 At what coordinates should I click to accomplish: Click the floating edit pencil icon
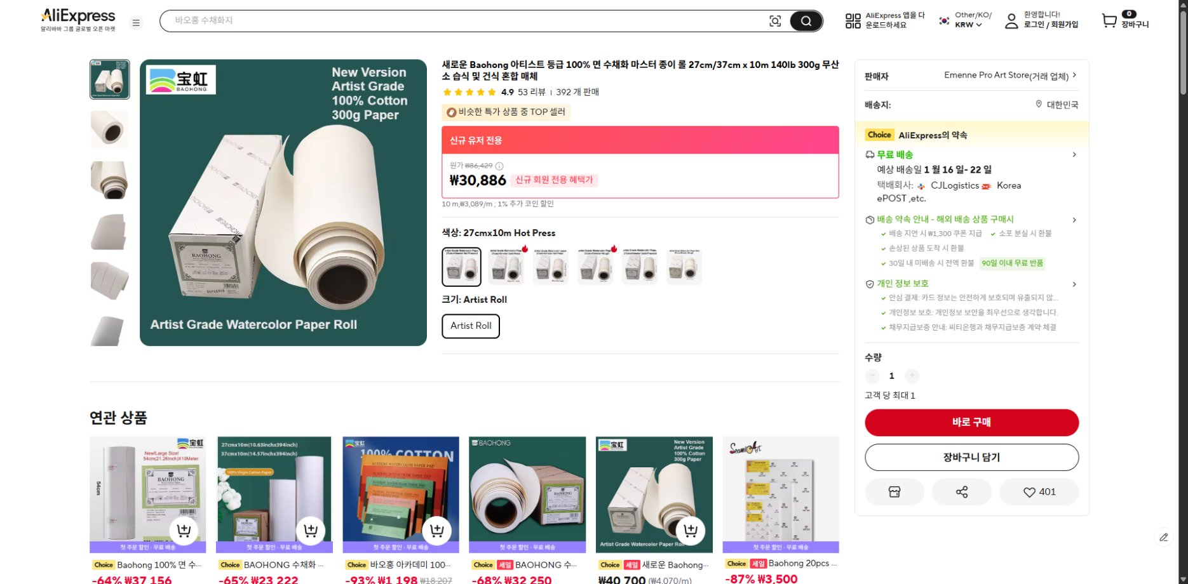click(x=1163, y=537)
